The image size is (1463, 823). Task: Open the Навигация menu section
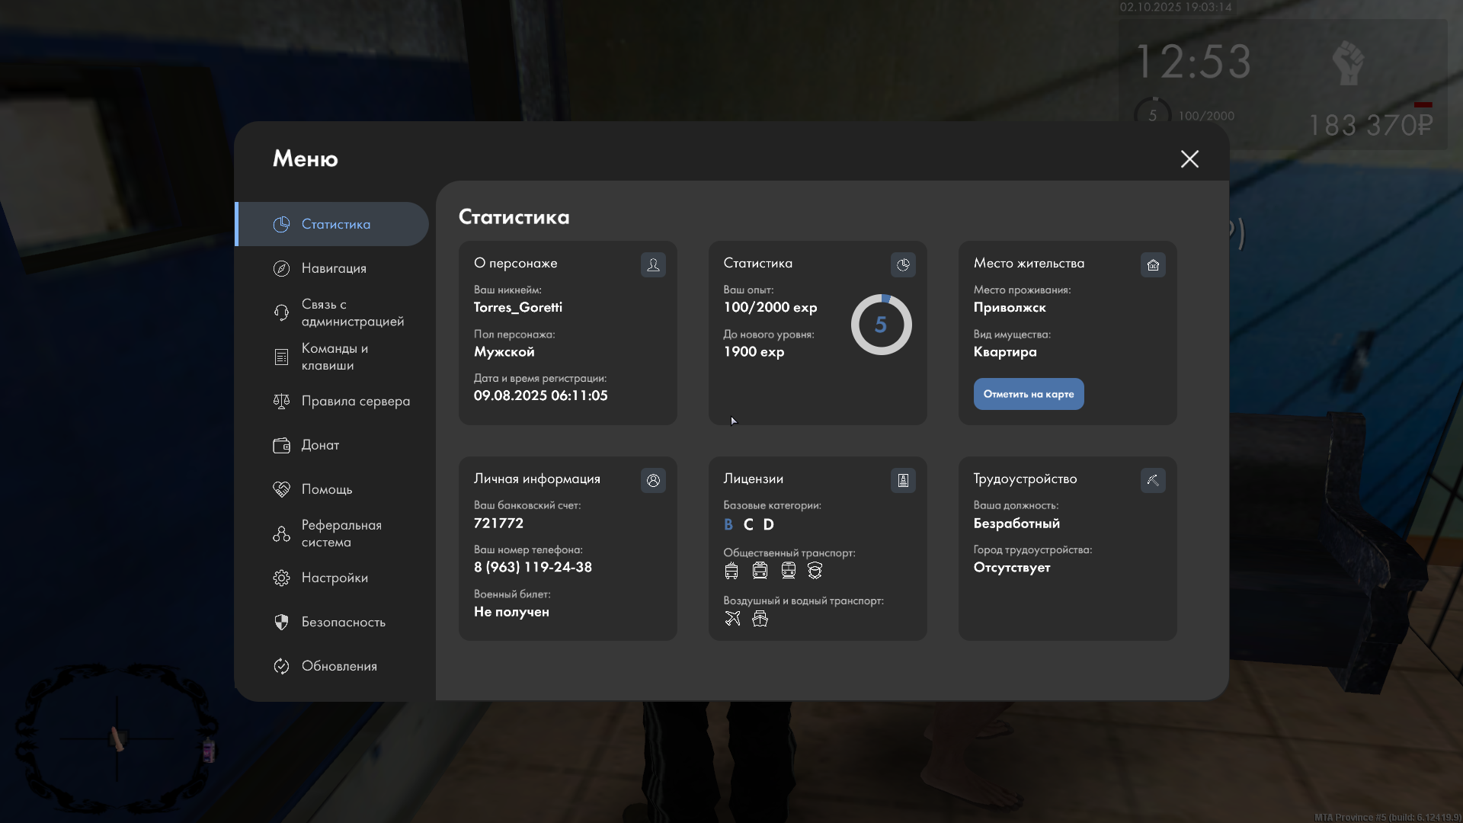[334, 268]
